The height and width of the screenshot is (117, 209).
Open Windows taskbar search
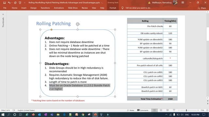click(x=9, y=115)
